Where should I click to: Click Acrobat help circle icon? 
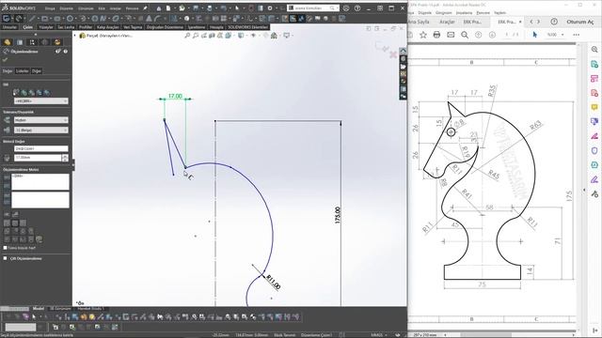554,22
